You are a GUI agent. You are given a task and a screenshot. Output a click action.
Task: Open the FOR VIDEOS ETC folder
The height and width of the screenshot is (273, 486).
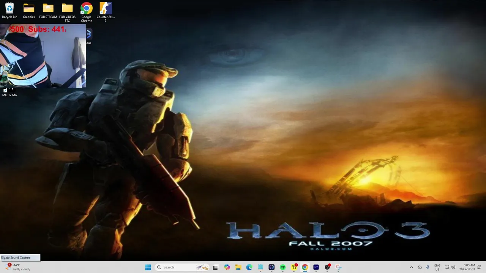pos(67,13)
